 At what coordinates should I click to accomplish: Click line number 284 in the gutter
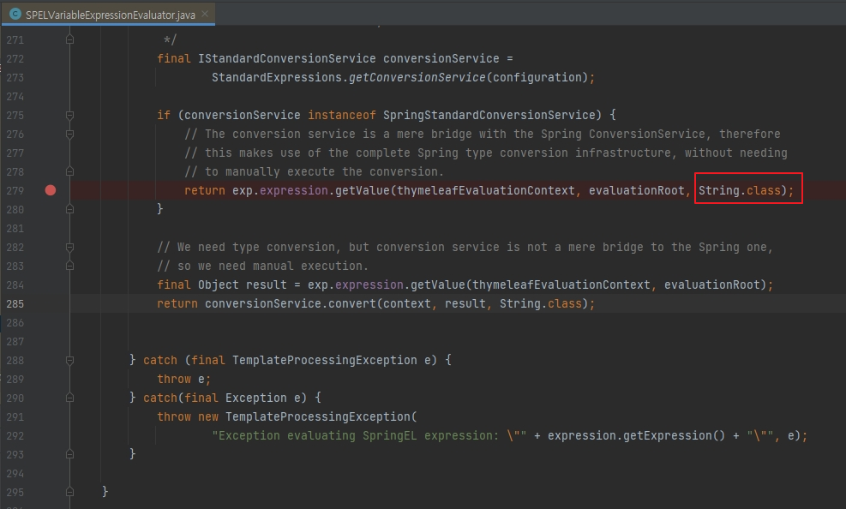15,285
